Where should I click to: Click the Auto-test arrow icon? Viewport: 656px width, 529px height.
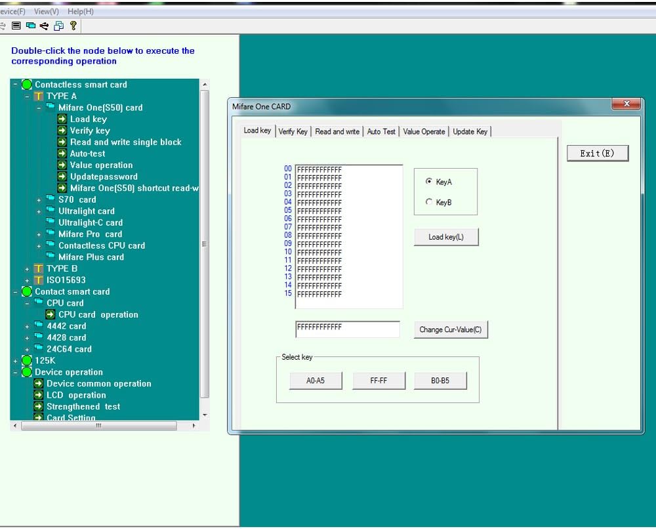(x=62, y=154)
